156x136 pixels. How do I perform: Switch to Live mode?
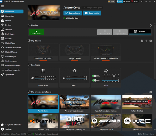pos(119,1)
